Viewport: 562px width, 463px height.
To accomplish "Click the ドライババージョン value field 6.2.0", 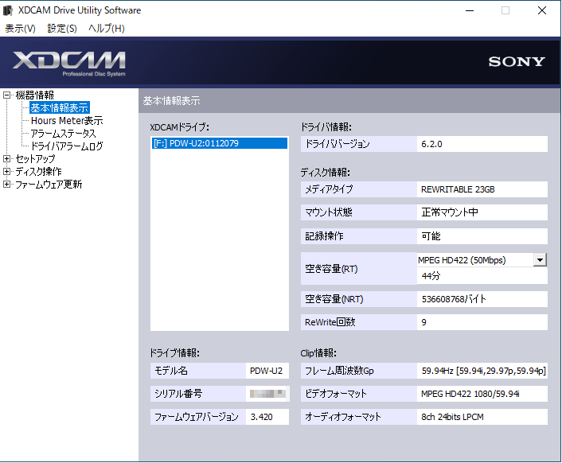I will tap(482, 144).
